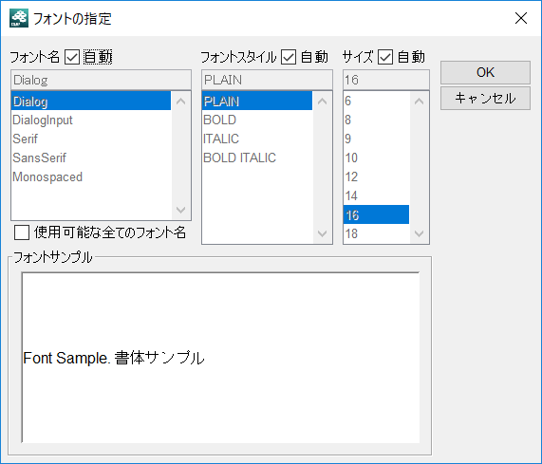Select size 9 in the size list
Viewport: 542px width, 464px height.
(377, 139)
